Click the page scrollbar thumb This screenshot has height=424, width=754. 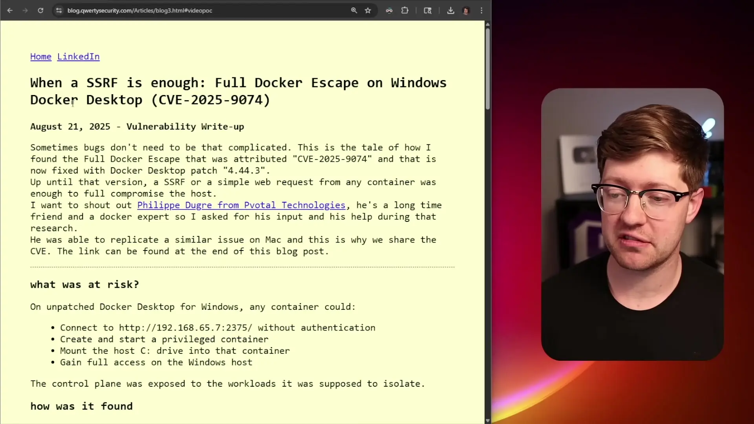487,69
